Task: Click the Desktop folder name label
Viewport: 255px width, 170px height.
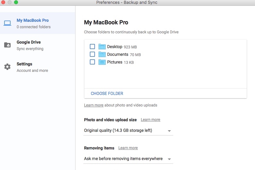Action: point(115,47)
